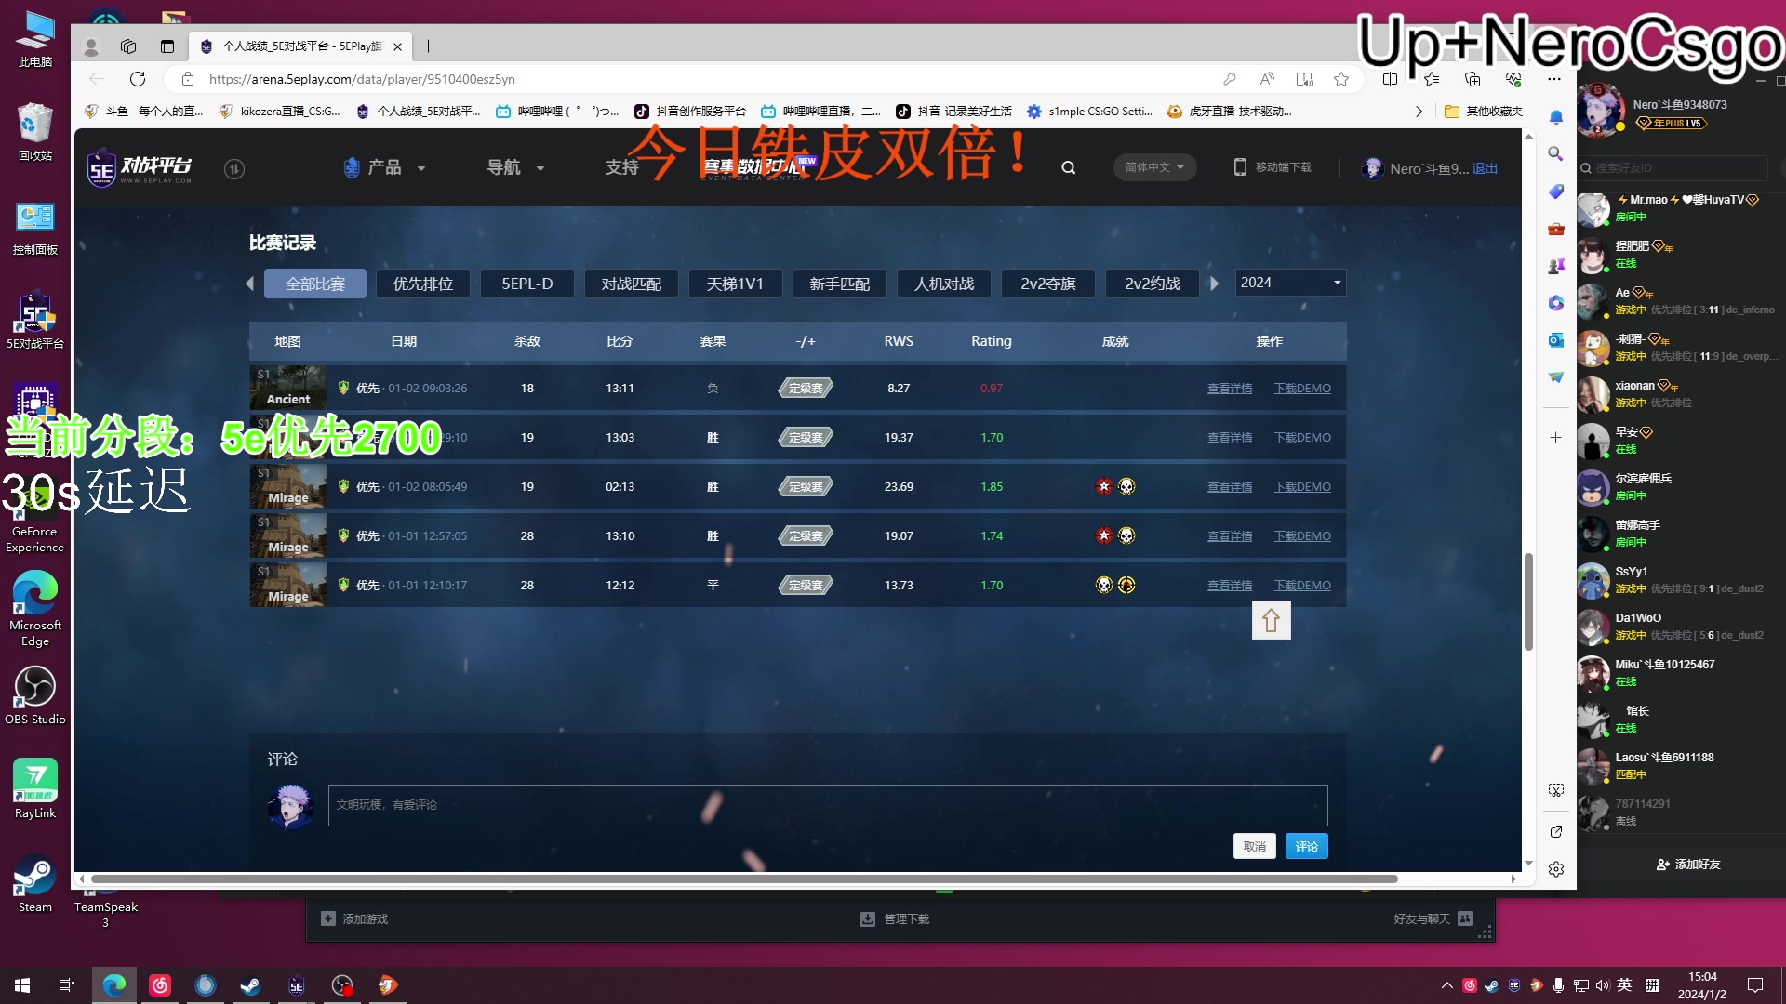
Task: Select the 对战匹配 tab
Action: [632, 284]
